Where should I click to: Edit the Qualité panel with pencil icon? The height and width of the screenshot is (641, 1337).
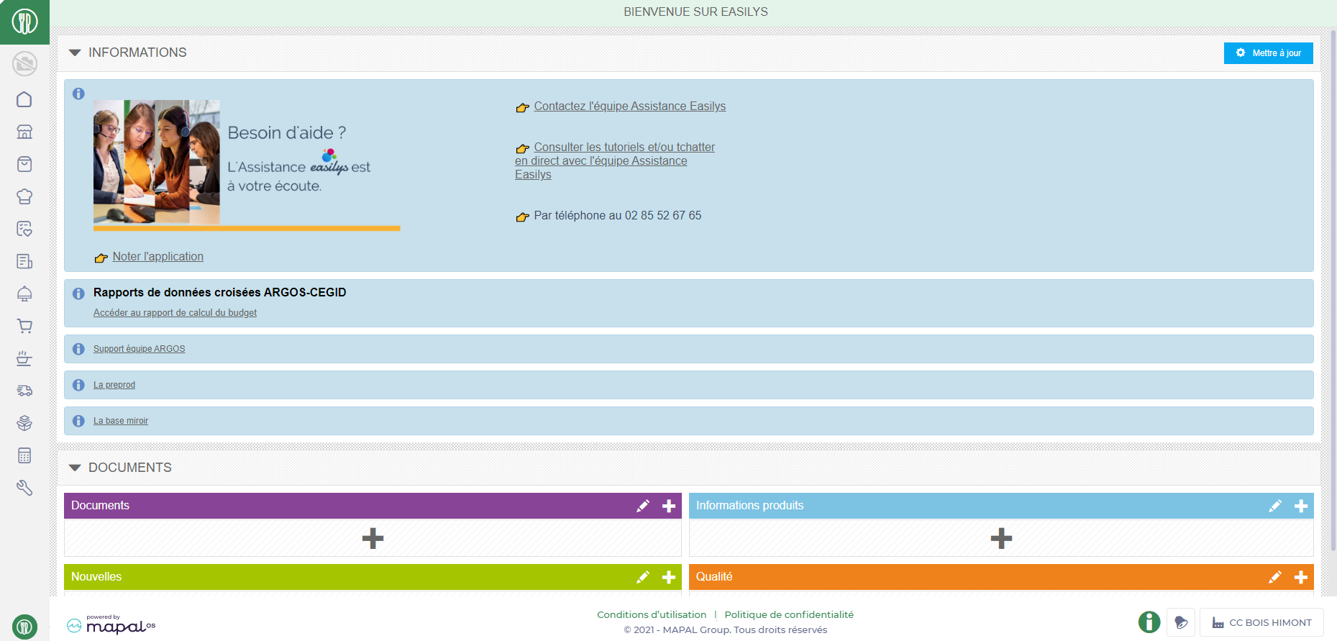click(x=1275, y=577)
